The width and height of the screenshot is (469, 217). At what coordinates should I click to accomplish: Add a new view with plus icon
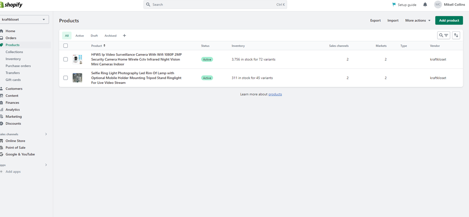[x=124, y=35]
